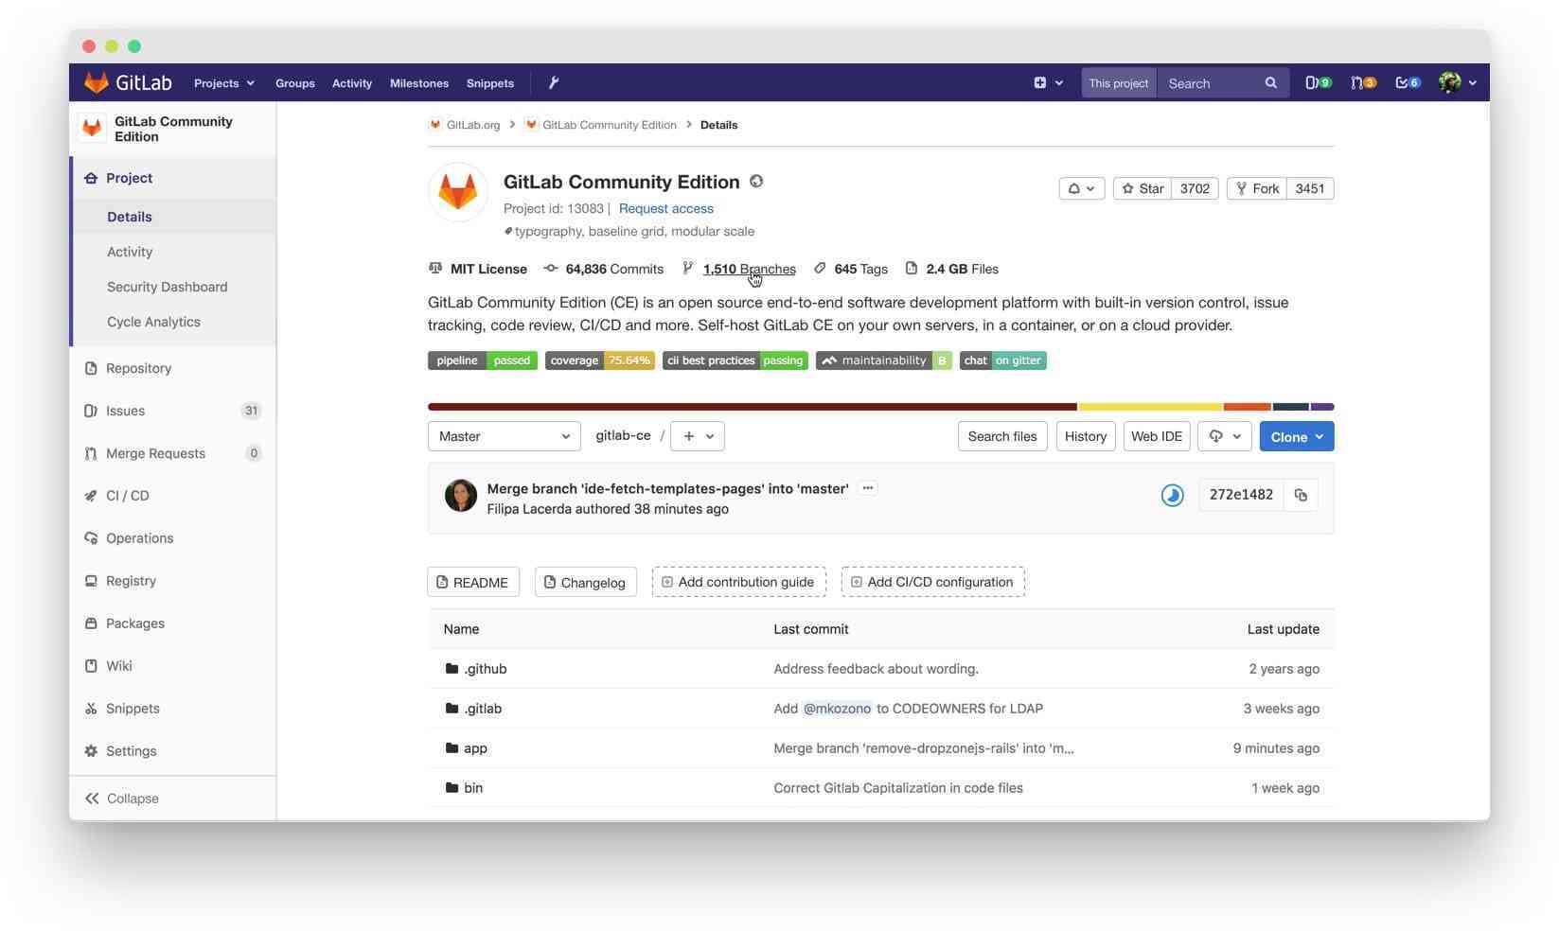Click the admin wrench icon in navbar

coord(554,83)
